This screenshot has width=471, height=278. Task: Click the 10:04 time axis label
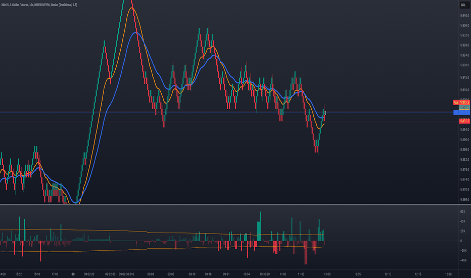pos(247,274)
